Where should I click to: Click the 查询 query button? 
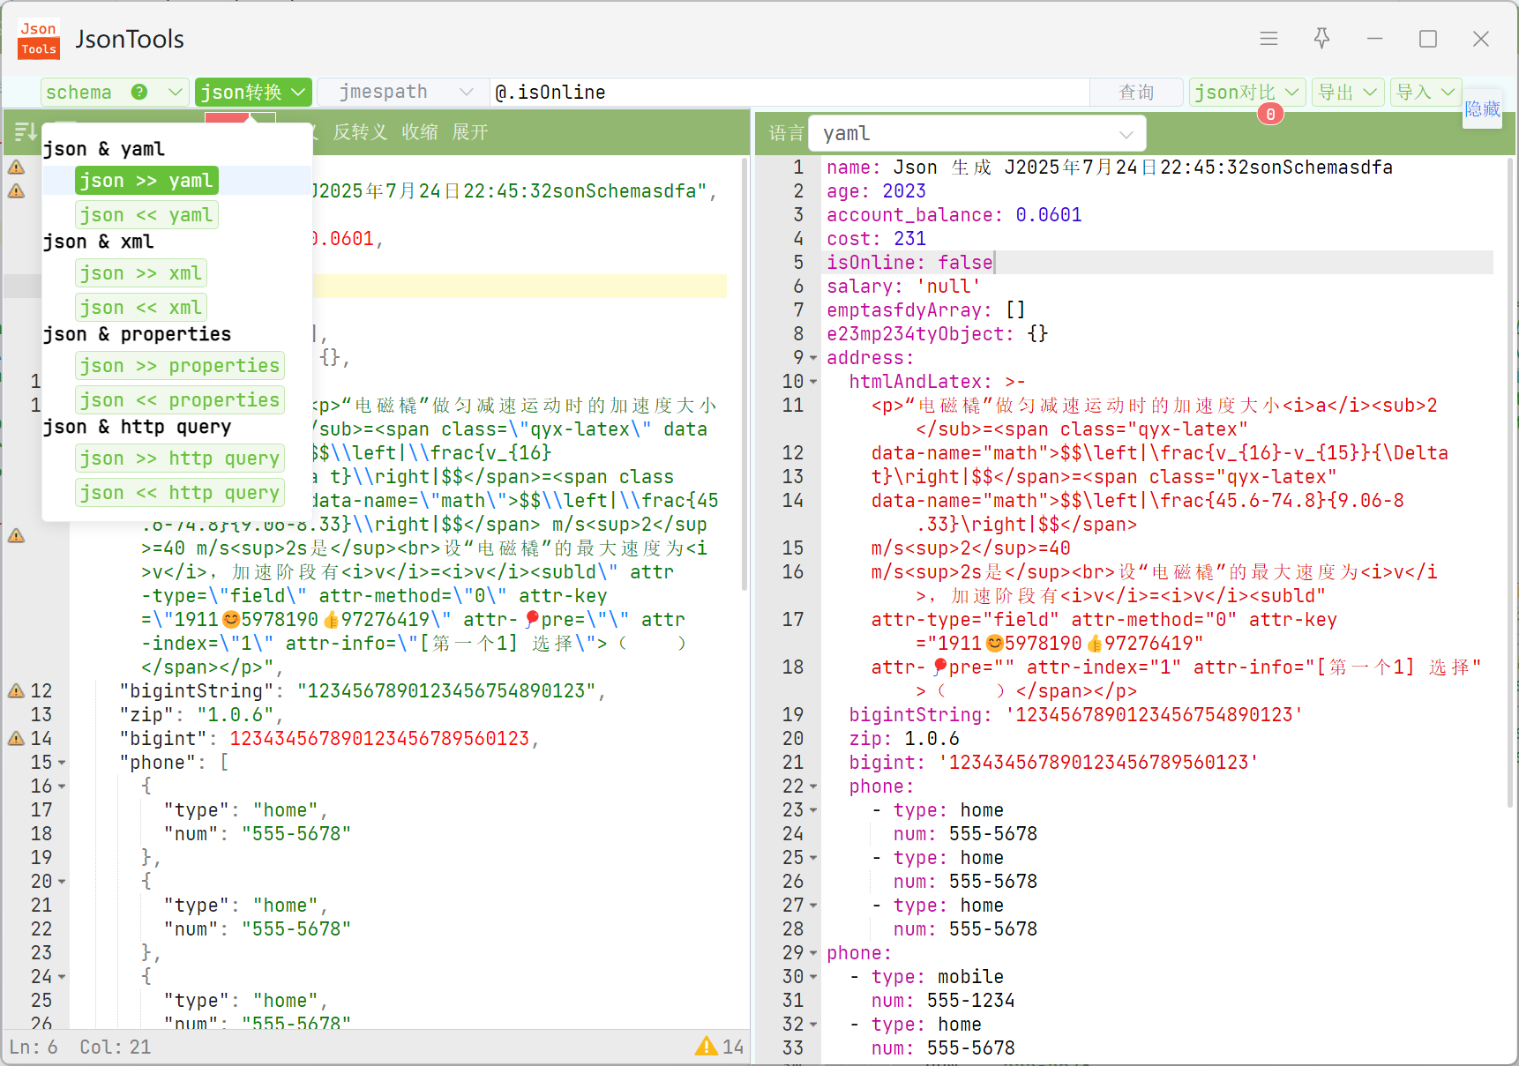tap(1136, 92)
